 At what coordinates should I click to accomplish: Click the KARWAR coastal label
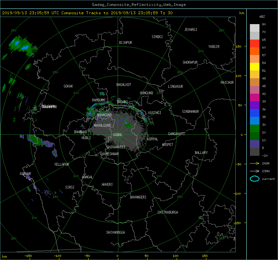(25, 173)
